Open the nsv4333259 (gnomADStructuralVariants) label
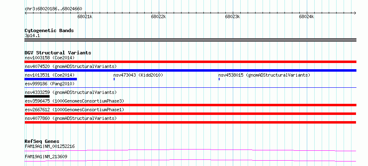This screenshot has width=368, height=166. tap(71, 92)
